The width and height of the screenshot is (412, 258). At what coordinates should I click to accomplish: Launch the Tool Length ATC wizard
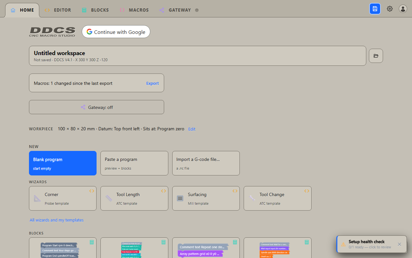(x=134, y=198)
